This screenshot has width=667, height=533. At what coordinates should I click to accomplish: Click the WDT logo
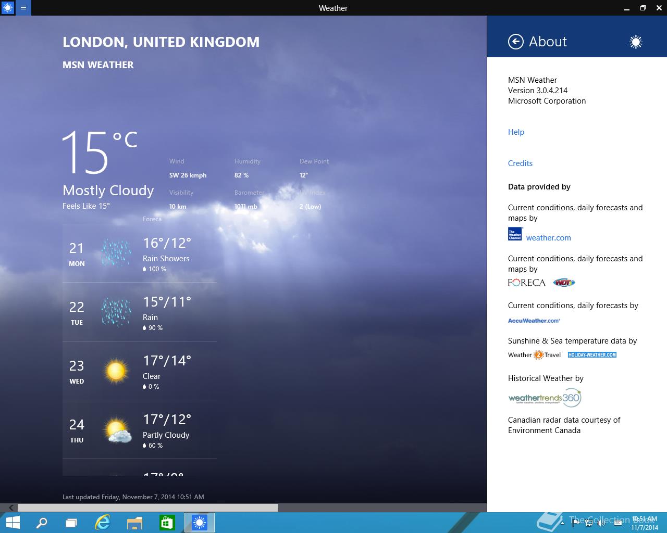click(x=564, y=283)
